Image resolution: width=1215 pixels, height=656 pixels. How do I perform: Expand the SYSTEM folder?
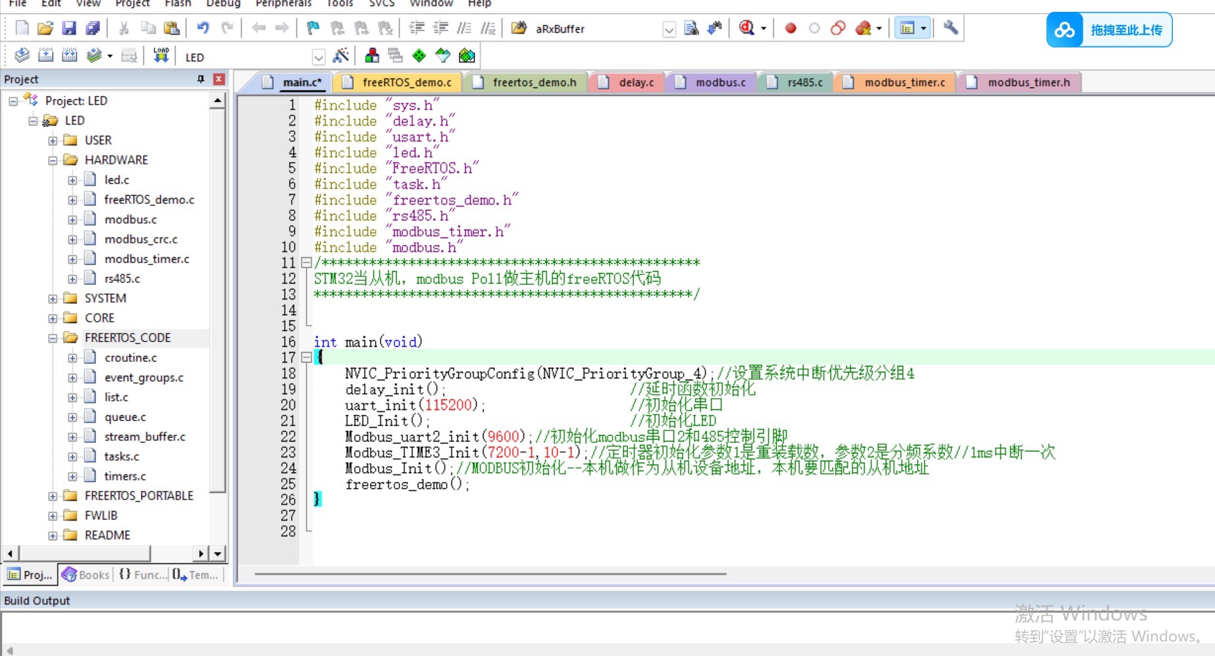53,299
